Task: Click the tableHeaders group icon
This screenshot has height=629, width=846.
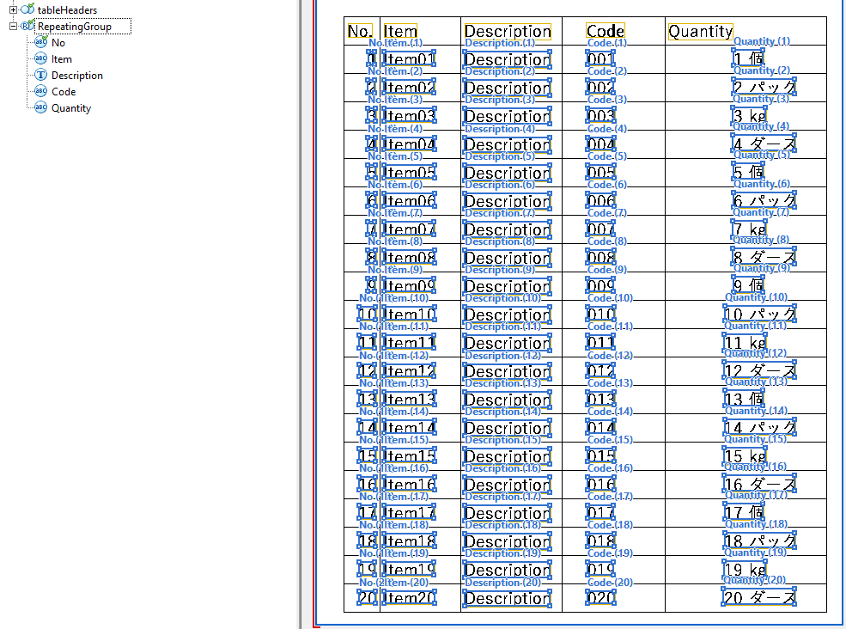Action: point(28,10)
